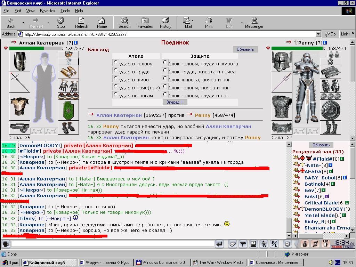Select defense "блок груди, живота и пояса"
The height and width of the screenshot is (267, 356).
165,70
